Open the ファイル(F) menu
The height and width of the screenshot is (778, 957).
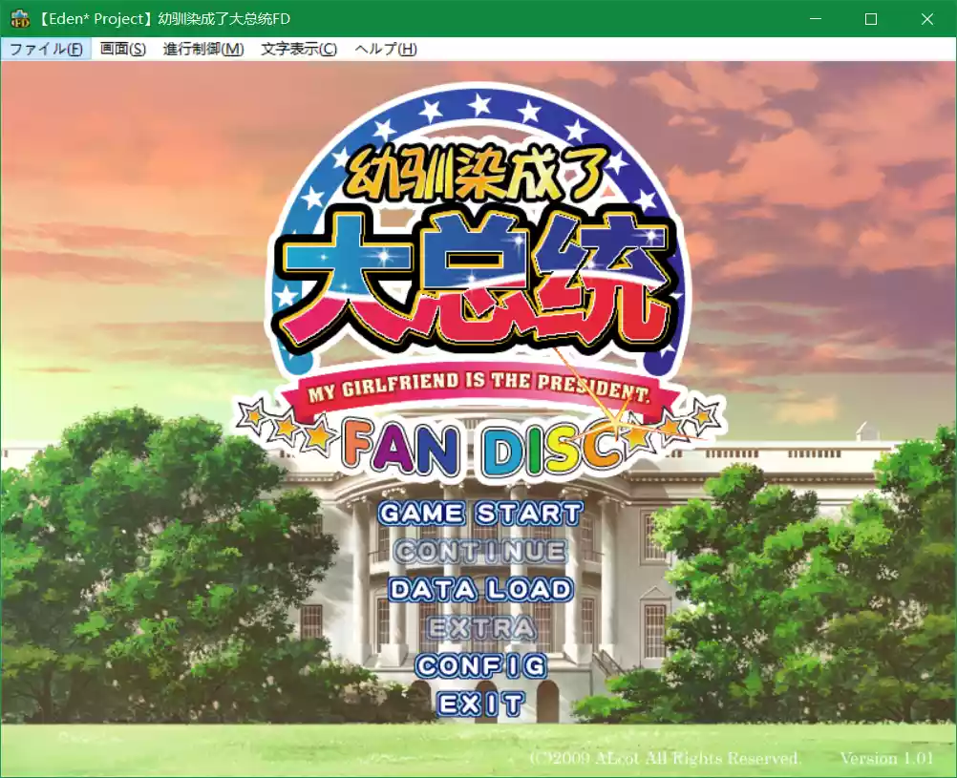click(x=46, y=49)
